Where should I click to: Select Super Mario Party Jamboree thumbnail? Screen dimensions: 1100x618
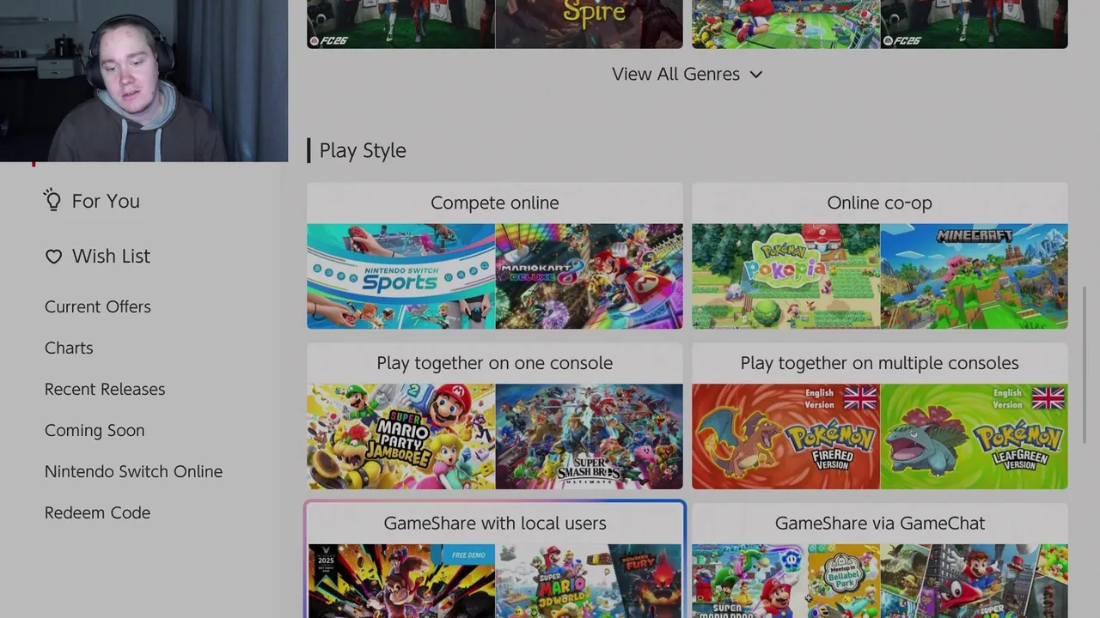point(400,437)
